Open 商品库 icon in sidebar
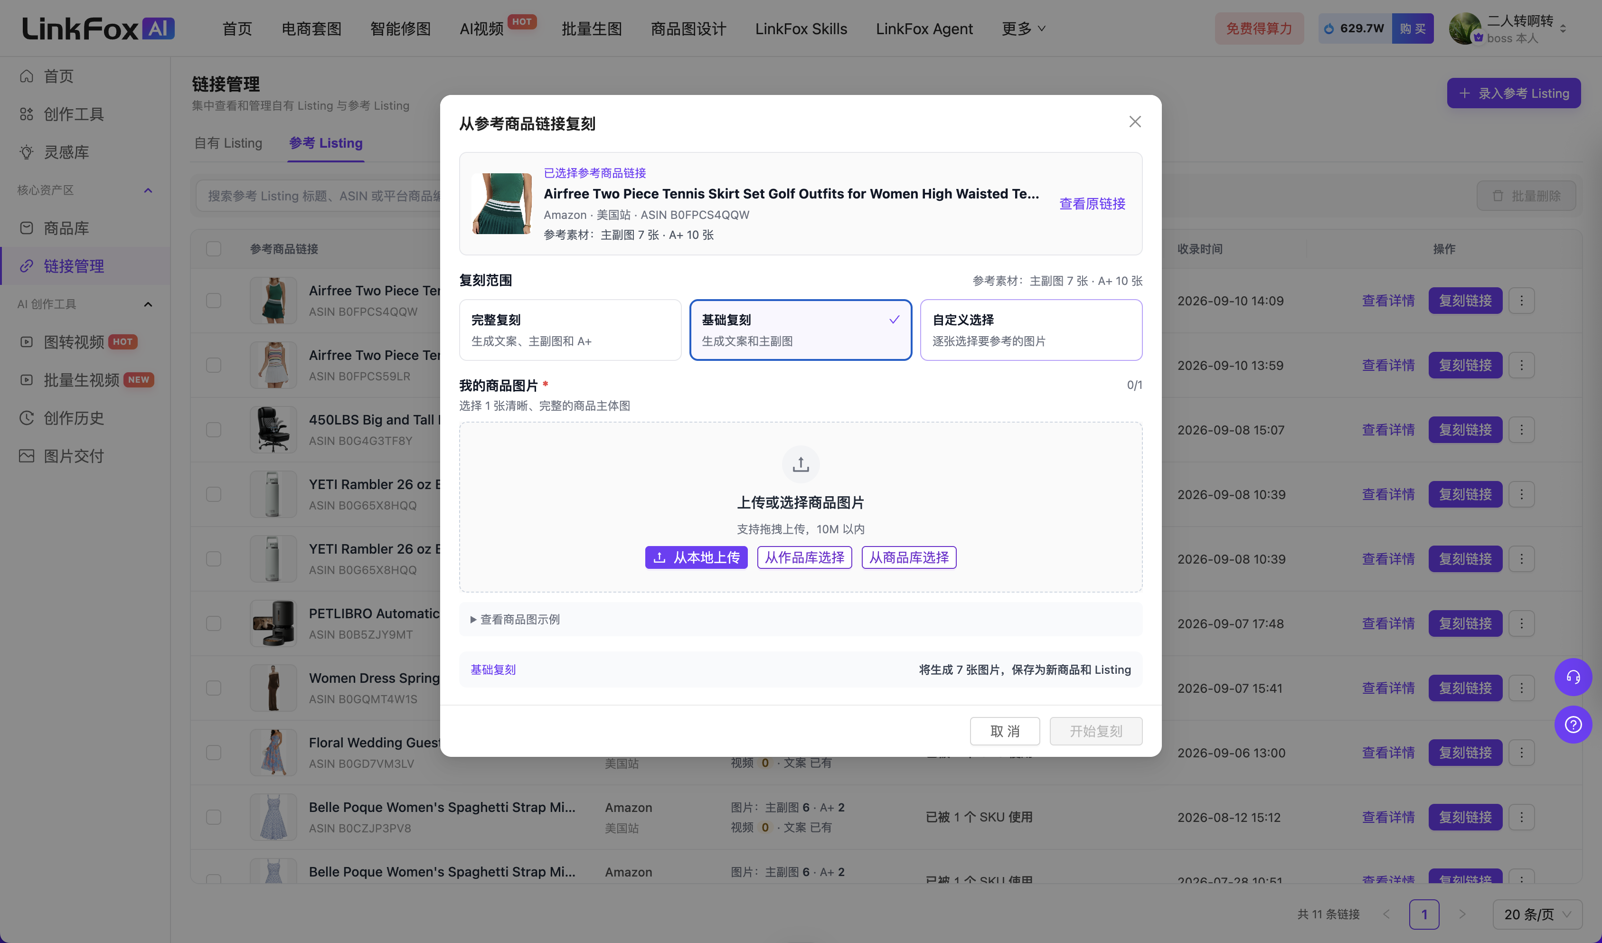 [26, 228]
